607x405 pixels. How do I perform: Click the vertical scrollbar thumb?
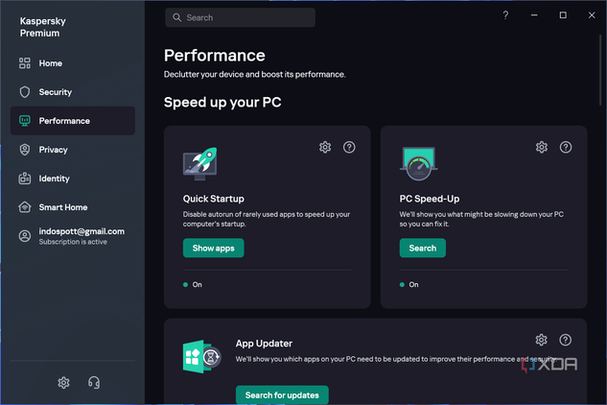600,70
